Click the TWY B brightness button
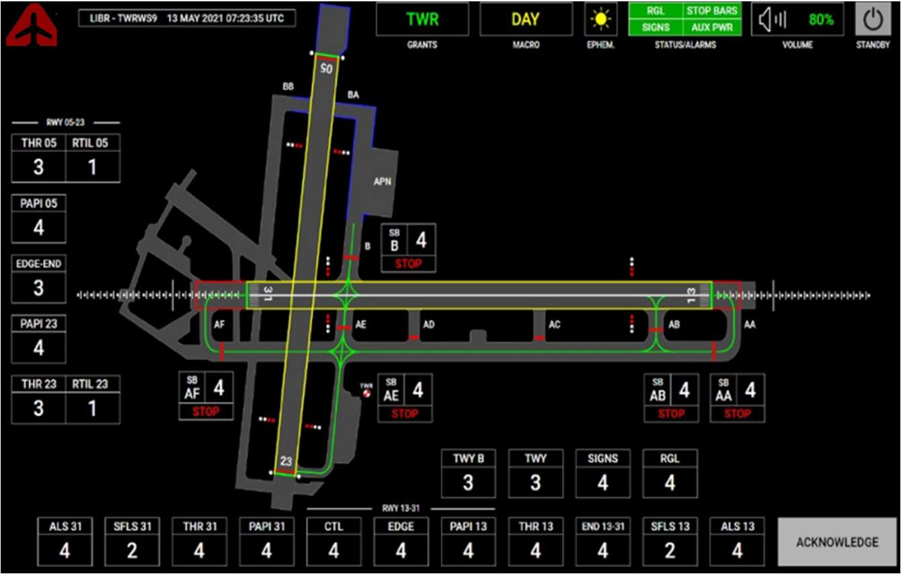 point(468,474)
